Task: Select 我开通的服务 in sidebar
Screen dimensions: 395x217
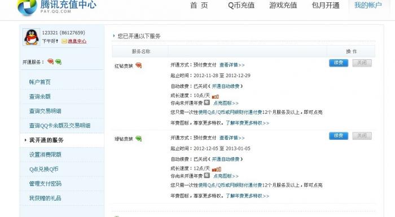Action: coord(46,140)
